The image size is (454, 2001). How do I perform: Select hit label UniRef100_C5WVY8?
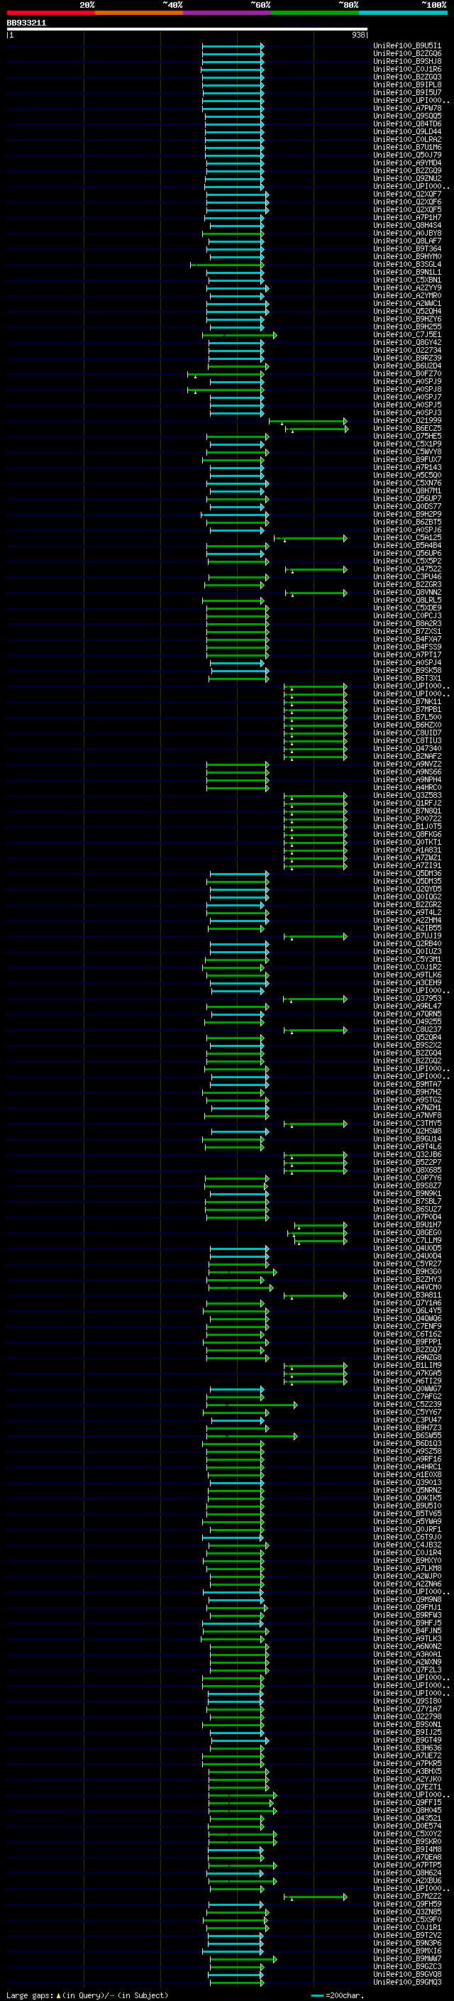[407, 451]
